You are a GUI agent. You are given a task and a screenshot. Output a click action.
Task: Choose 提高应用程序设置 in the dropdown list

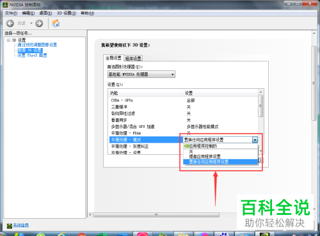pos(220,157)
